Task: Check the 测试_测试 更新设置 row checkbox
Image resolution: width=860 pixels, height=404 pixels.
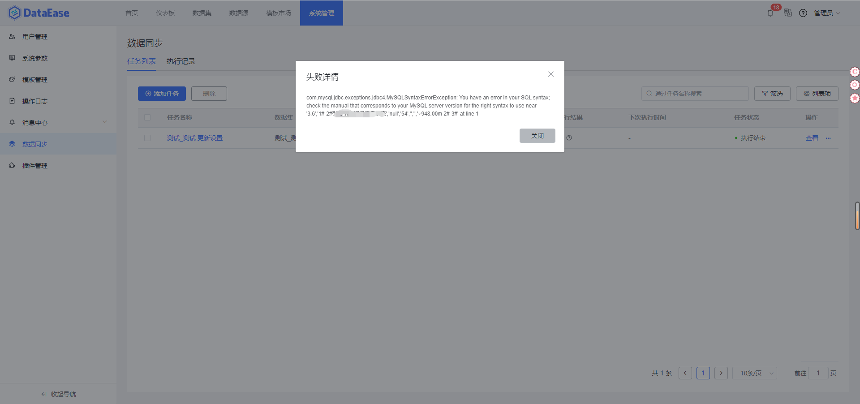Action: click(147, 138)
